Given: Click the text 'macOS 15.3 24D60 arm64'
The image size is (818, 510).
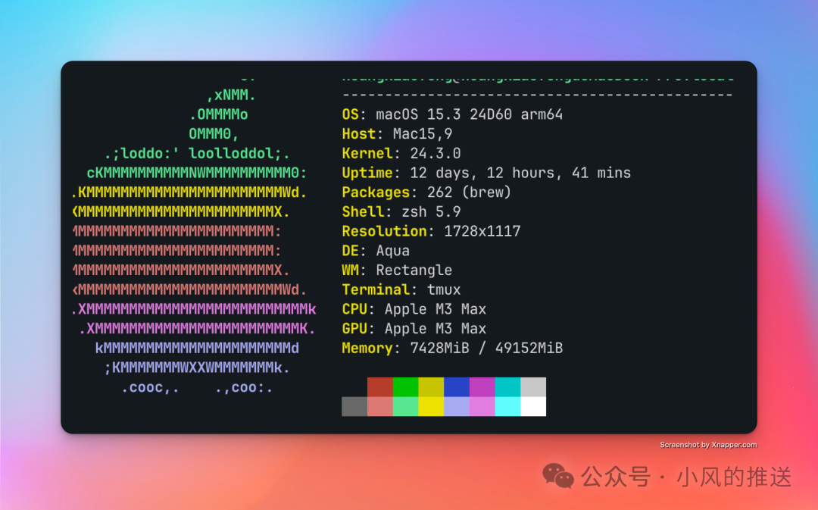Looking at the screenshot, I should pyautogui.click(x=469, y=114).
